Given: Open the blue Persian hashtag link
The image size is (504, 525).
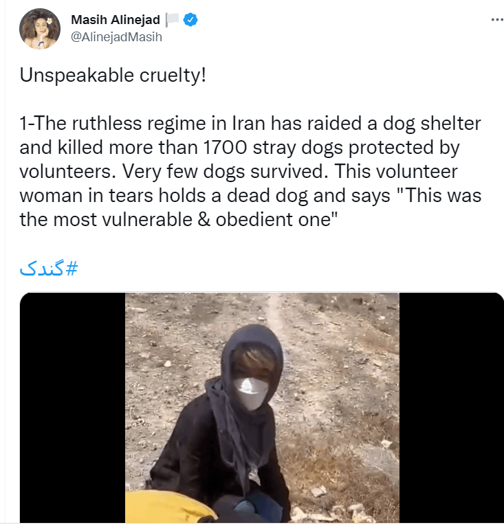Looking at the screenshot, I should pyautogui.click(x=49, y=268).
